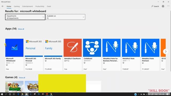Open the MetaMoJi ClassRoom app icon
171x96 pixels.
coord(73,48)
